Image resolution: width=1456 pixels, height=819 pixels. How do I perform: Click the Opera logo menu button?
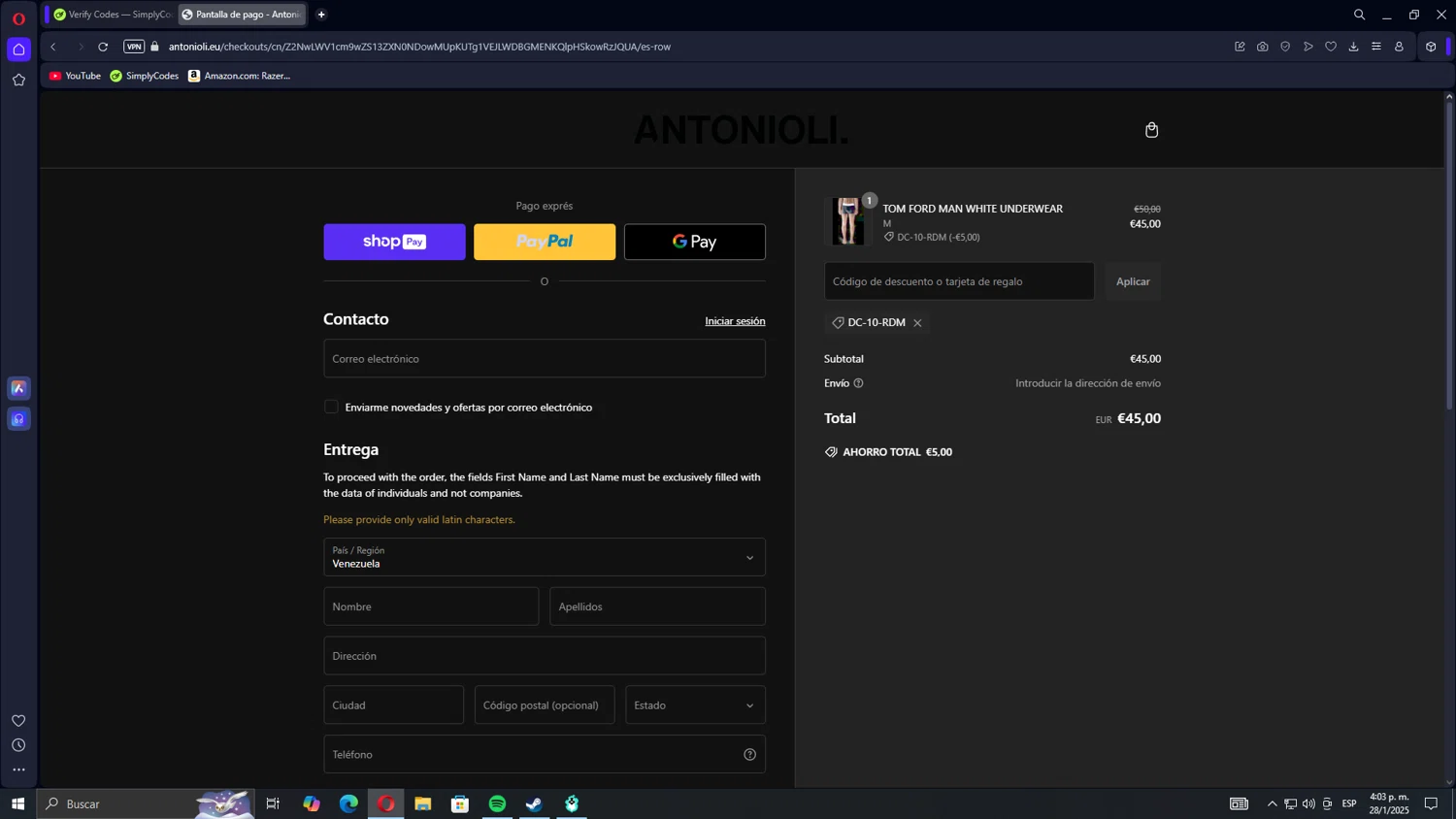18,18
